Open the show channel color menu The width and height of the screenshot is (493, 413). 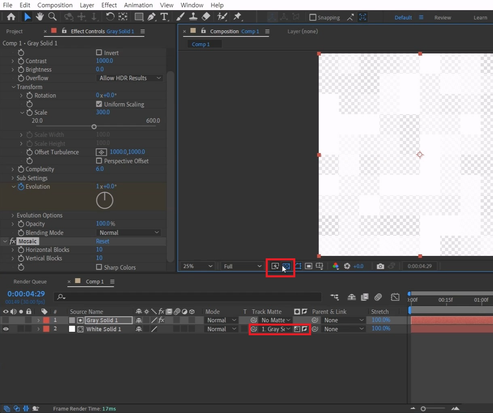(x=336, y=266)
